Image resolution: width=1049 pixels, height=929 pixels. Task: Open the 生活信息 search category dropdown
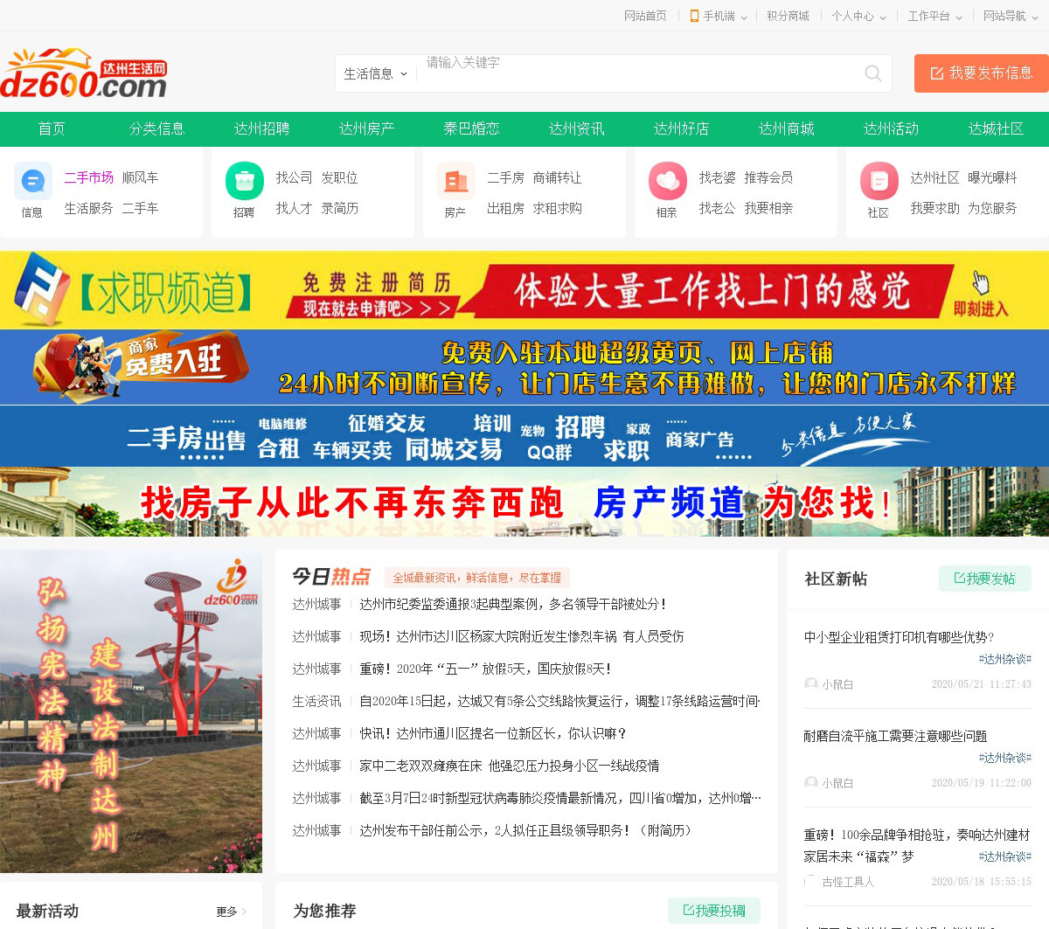376,73
